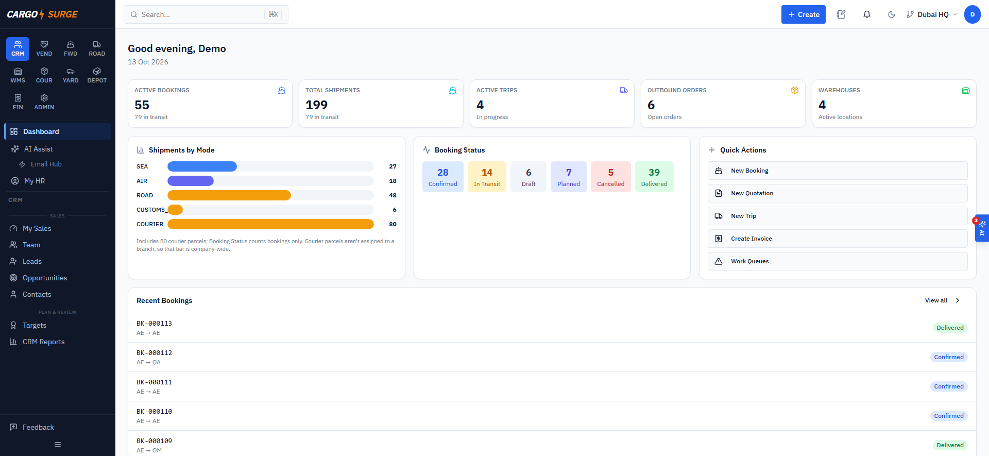
Task: Open the VEND module
Action: (44, 49)
